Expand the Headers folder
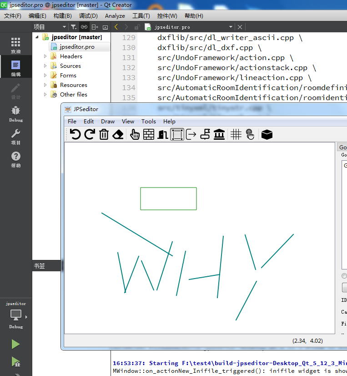This screenshot has height=376, width=347. 45,56
